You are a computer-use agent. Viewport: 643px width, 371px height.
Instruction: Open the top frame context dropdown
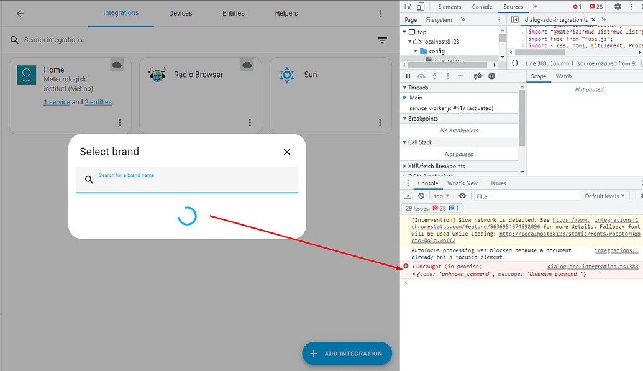tap(441, 195)
